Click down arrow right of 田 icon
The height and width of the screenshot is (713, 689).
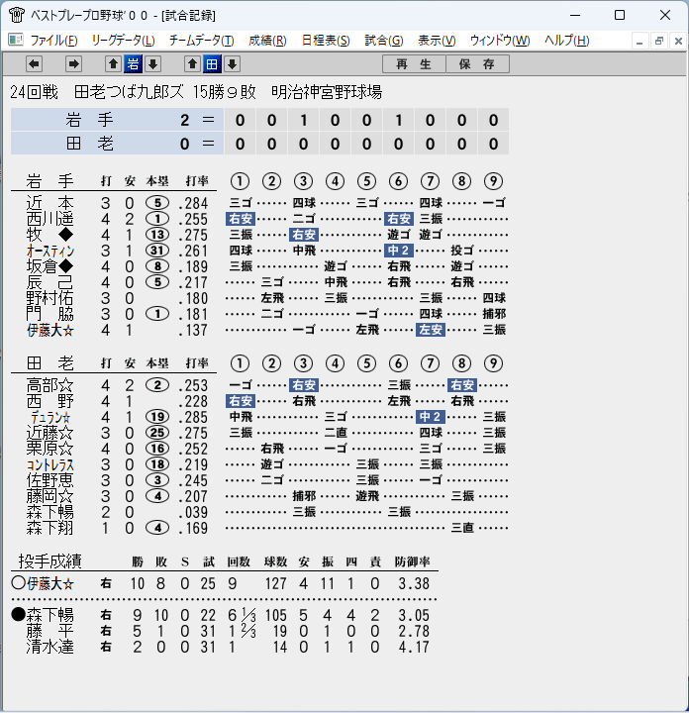click(233, 64)
